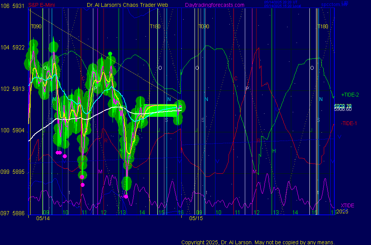This screenshot has height=245, width=371.
Task: Click hour 12 on the 05/15 axis
Action: (x=257, y=213)
